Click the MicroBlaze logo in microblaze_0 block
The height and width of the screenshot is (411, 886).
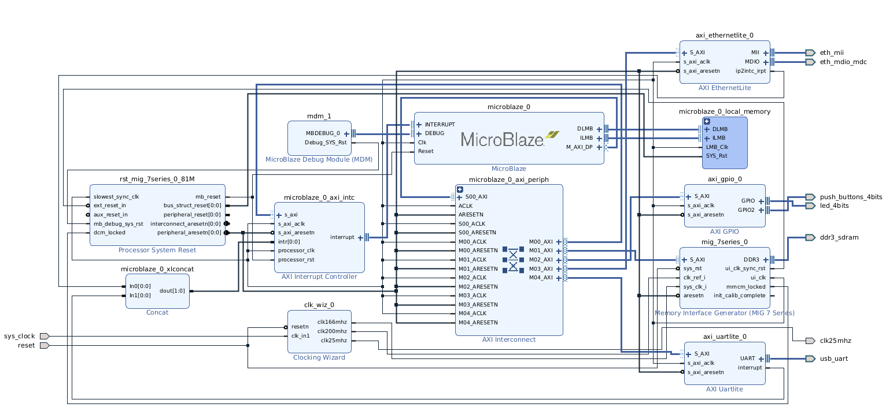[510, 139]
